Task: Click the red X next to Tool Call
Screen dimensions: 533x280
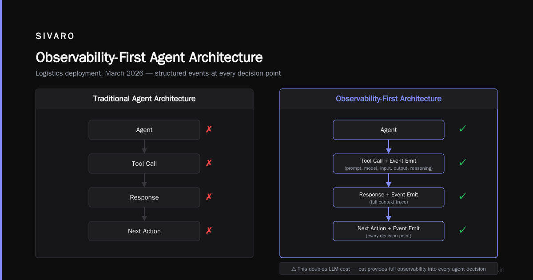Action: coord(209,163)
